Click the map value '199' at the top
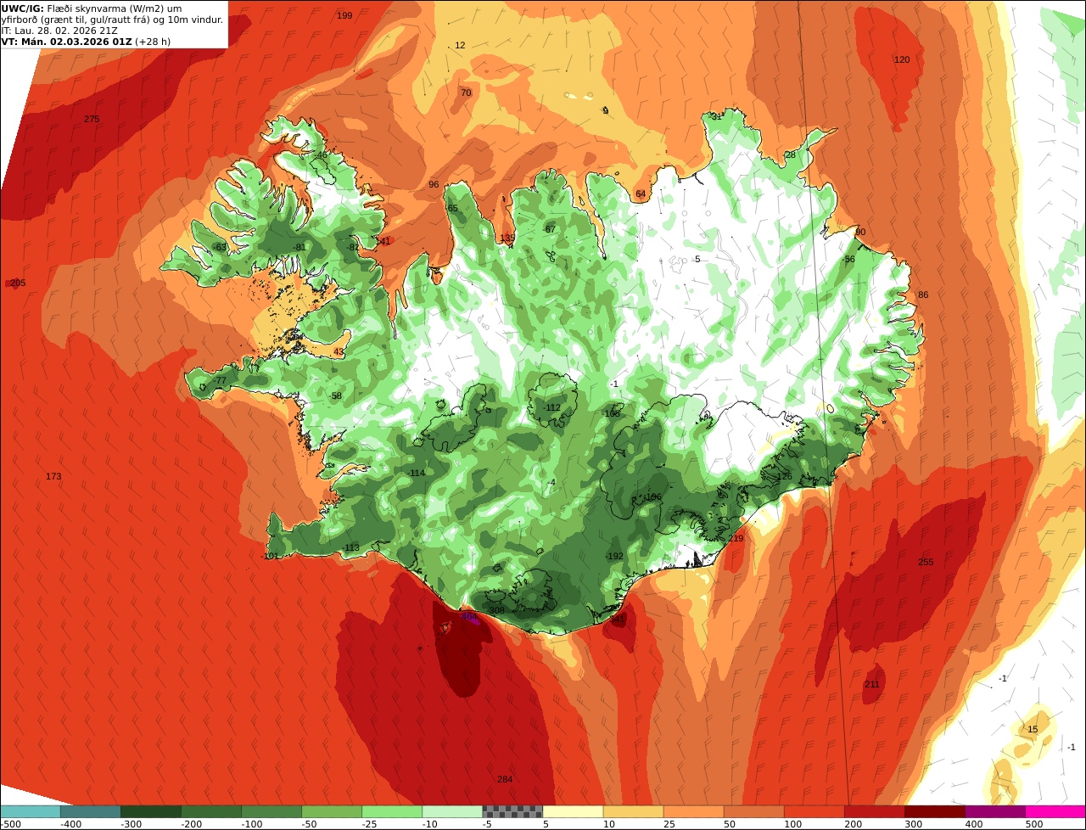The width and height of the screenshot is (1086, 830). (344, 15)
